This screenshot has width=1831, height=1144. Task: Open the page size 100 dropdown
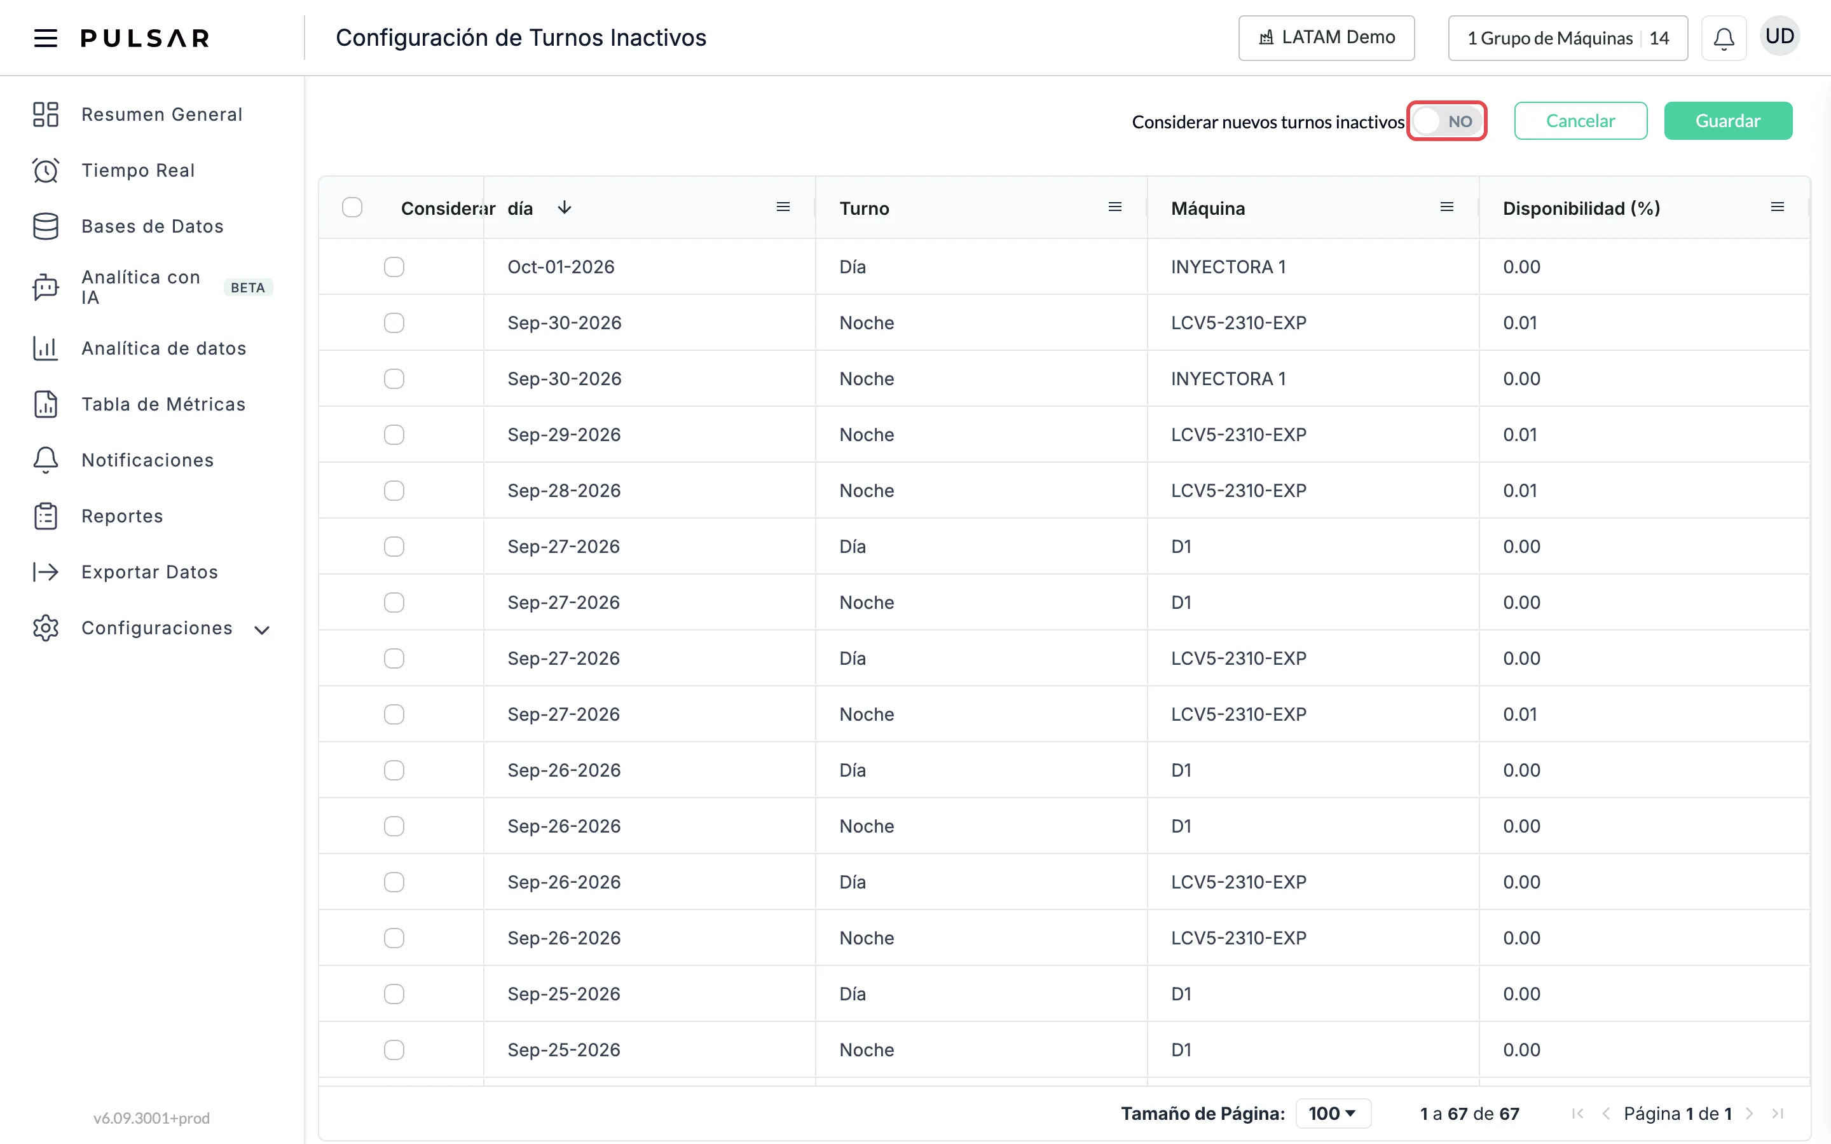1333,1113
